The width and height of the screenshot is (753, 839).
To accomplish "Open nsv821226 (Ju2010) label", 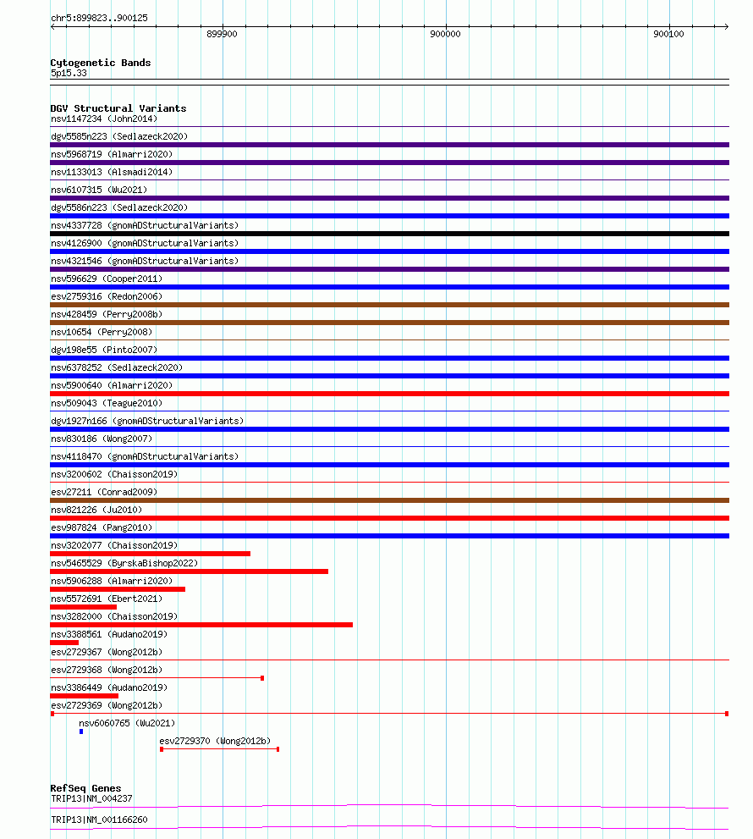I will tap(96, 510).
